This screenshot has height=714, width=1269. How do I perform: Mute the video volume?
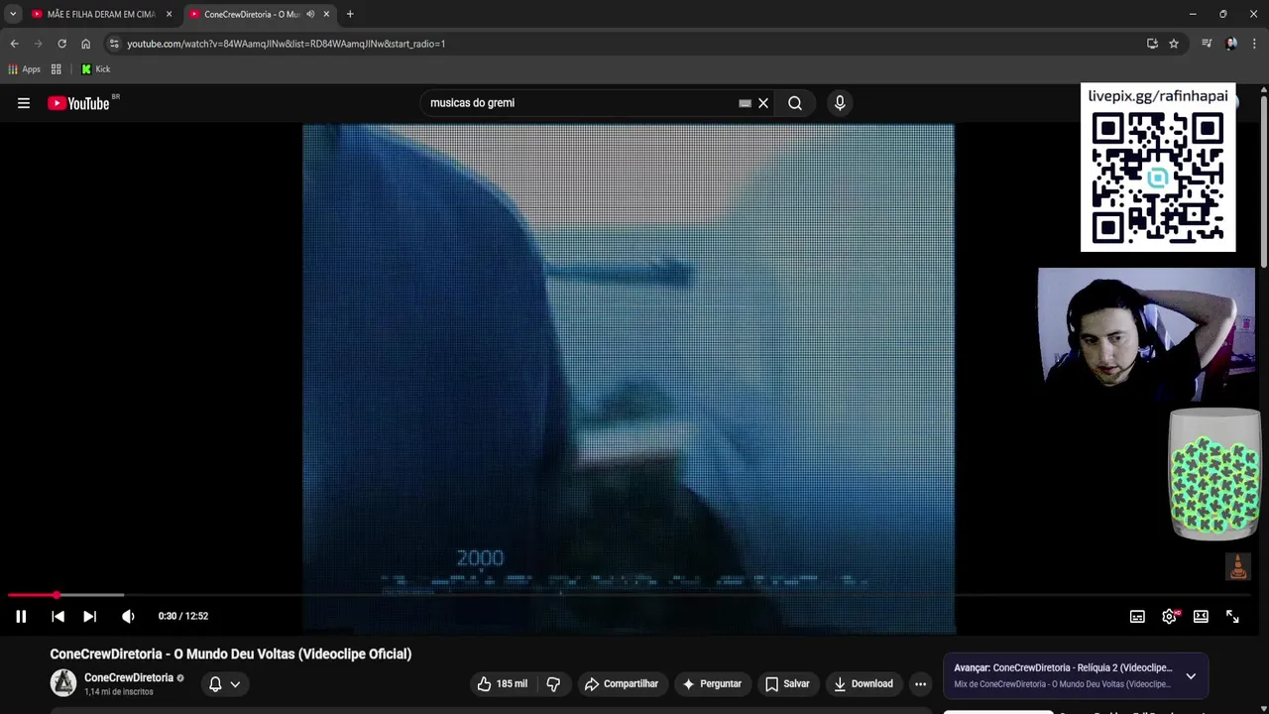128,616
